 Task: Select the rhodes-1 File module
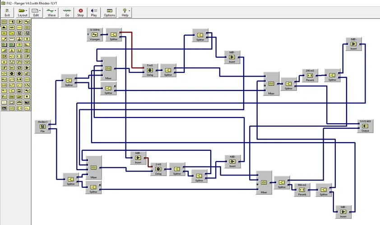[x=42, y=127]
